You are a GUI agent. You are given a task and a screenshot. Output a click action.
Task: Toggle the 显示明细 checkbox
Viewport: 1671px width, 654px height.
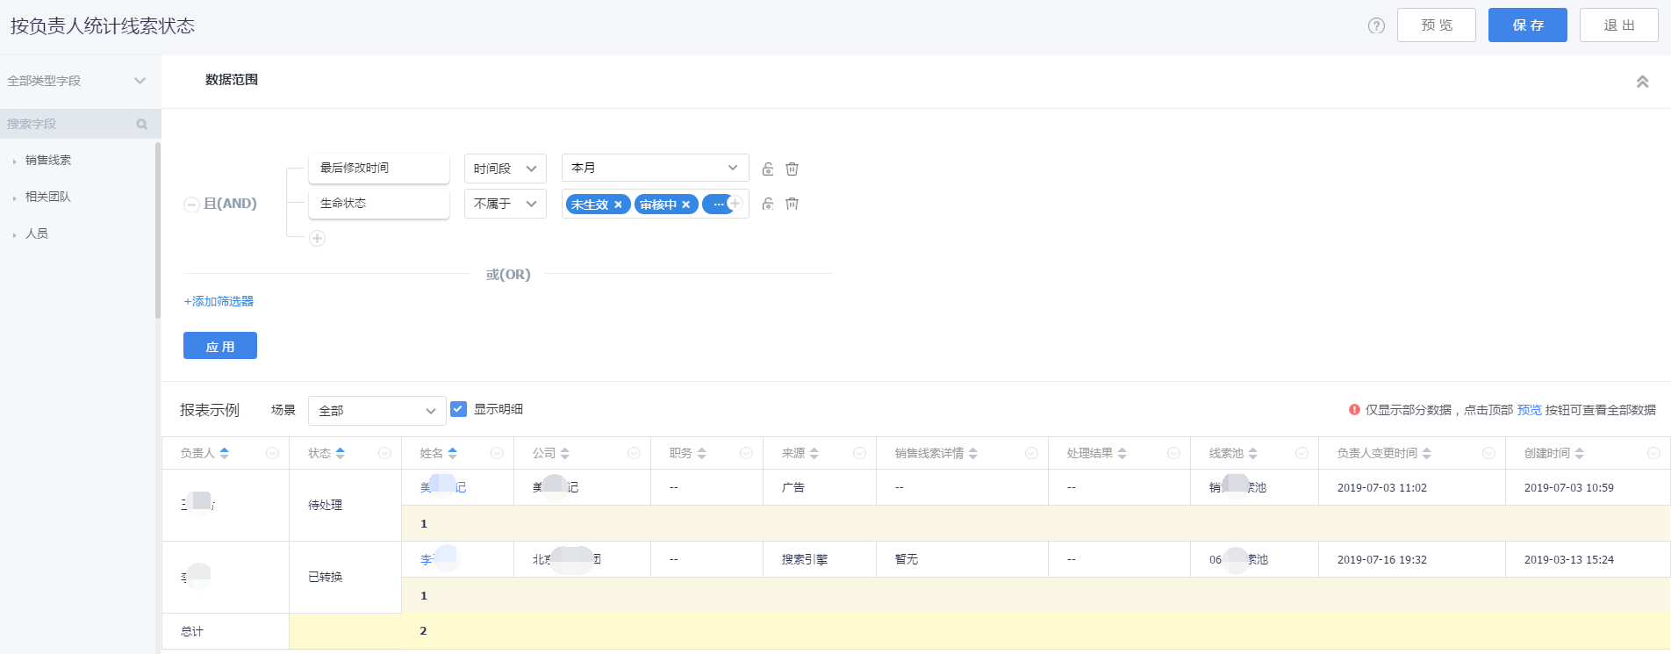pos(458,409)
